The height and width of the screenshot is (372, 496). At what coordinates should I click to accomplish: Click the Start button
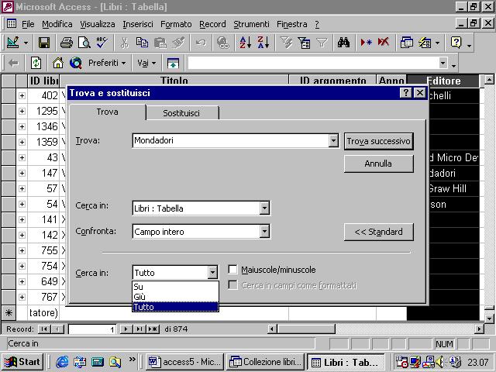click(22, 362)
